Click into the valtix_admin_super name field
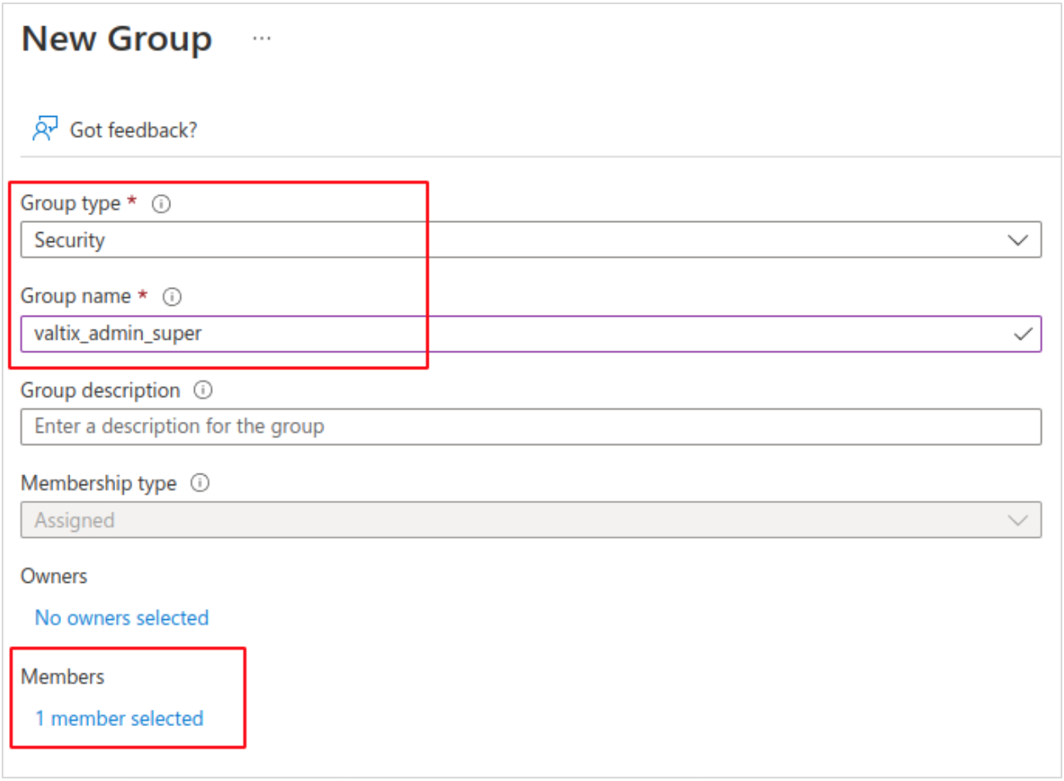 pyautogui.click(x=508, y=334)
